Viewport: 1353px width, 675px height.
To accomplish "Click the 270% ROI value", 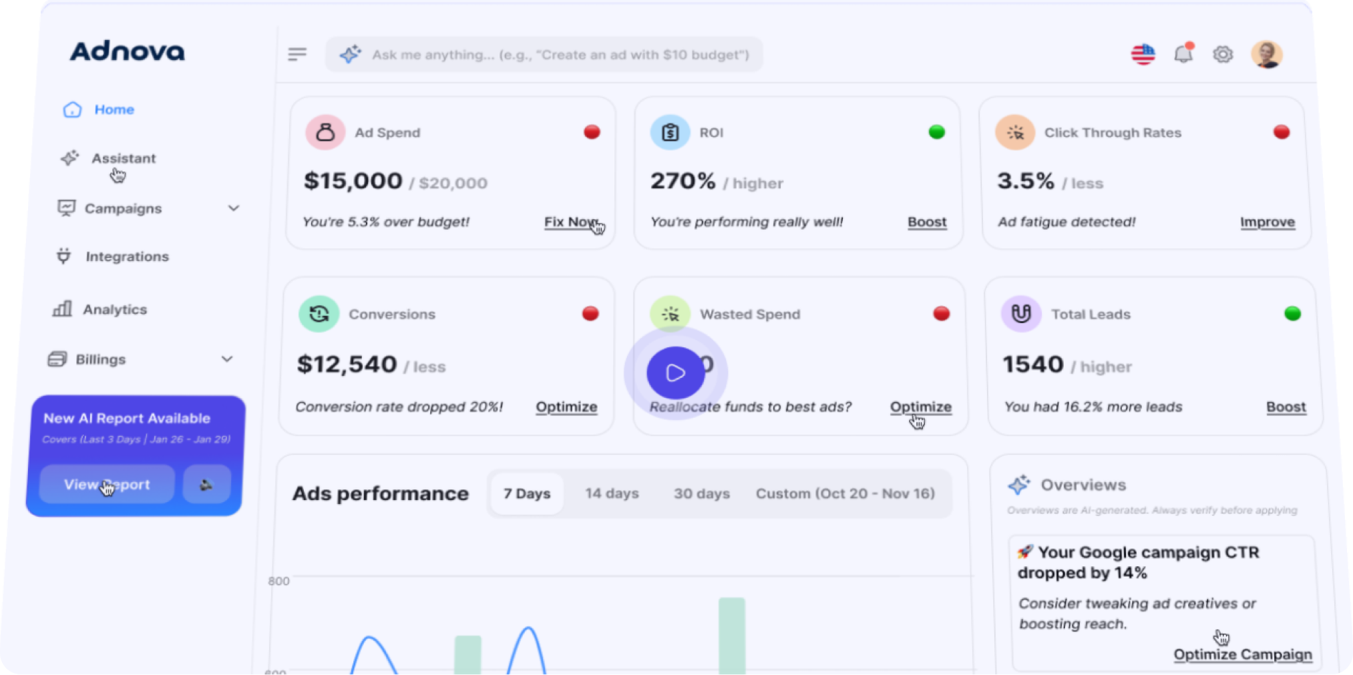I will [683, 181].
